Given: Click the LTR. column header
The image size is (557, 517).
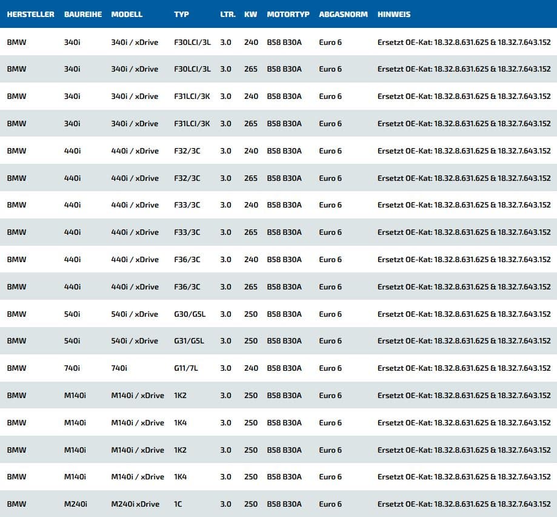Looking at the screenshot, I should (228, 14).
